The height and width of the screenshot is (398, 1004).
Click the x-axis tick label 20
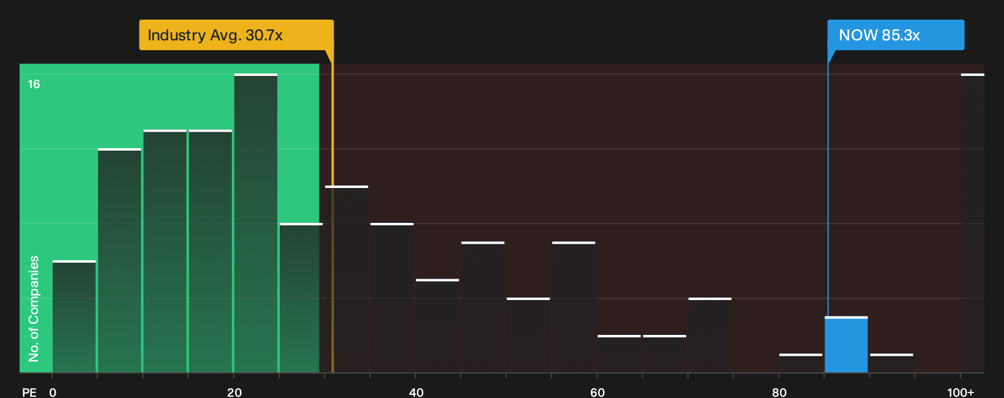coord(234,392)
